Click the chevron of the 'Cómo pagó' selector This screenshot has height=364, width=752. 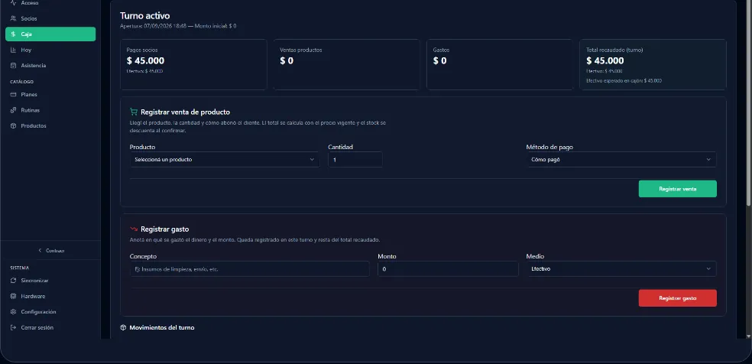tap(708, 159)
